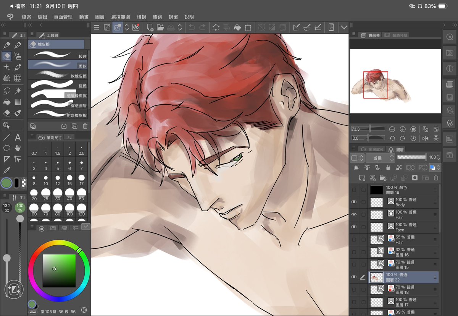Delete the sub tool with trash icon

click(x=85, y=126)
